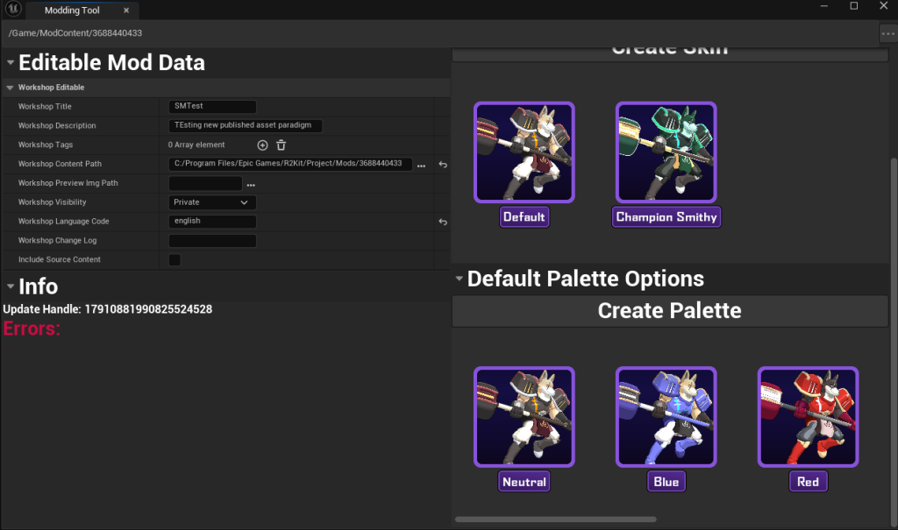Collapse the Workshop Editable category
Viewport: 898px width, 530px height.
pos(10,88)
